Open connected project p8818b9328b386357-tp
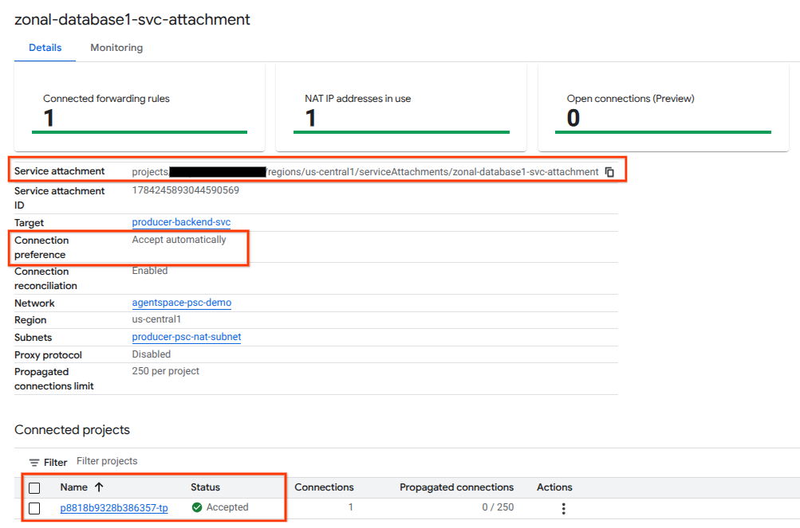This screenshot has width=800, height=528. (x=114, y=508)
